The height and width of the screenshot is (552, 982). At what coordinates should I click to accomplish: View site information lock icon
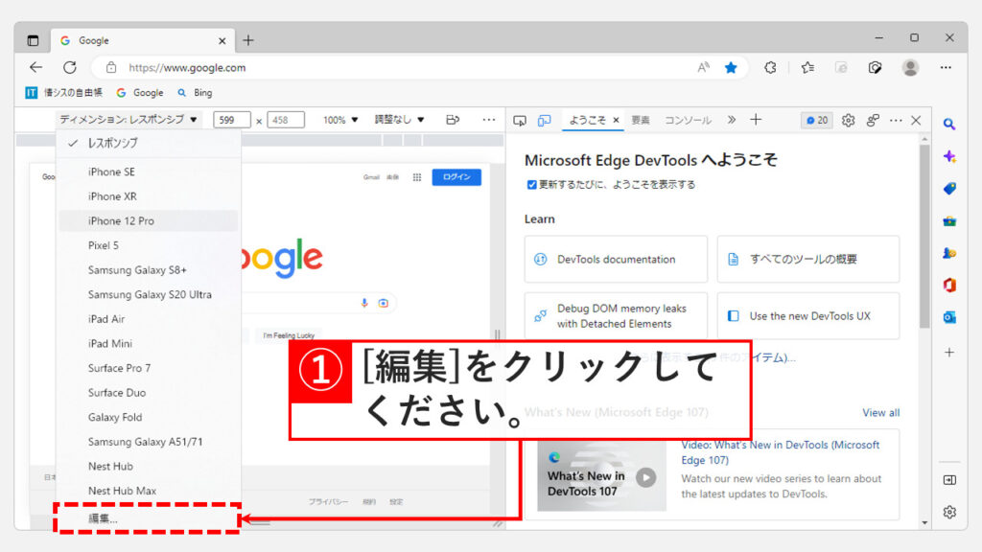click(111, 68)
